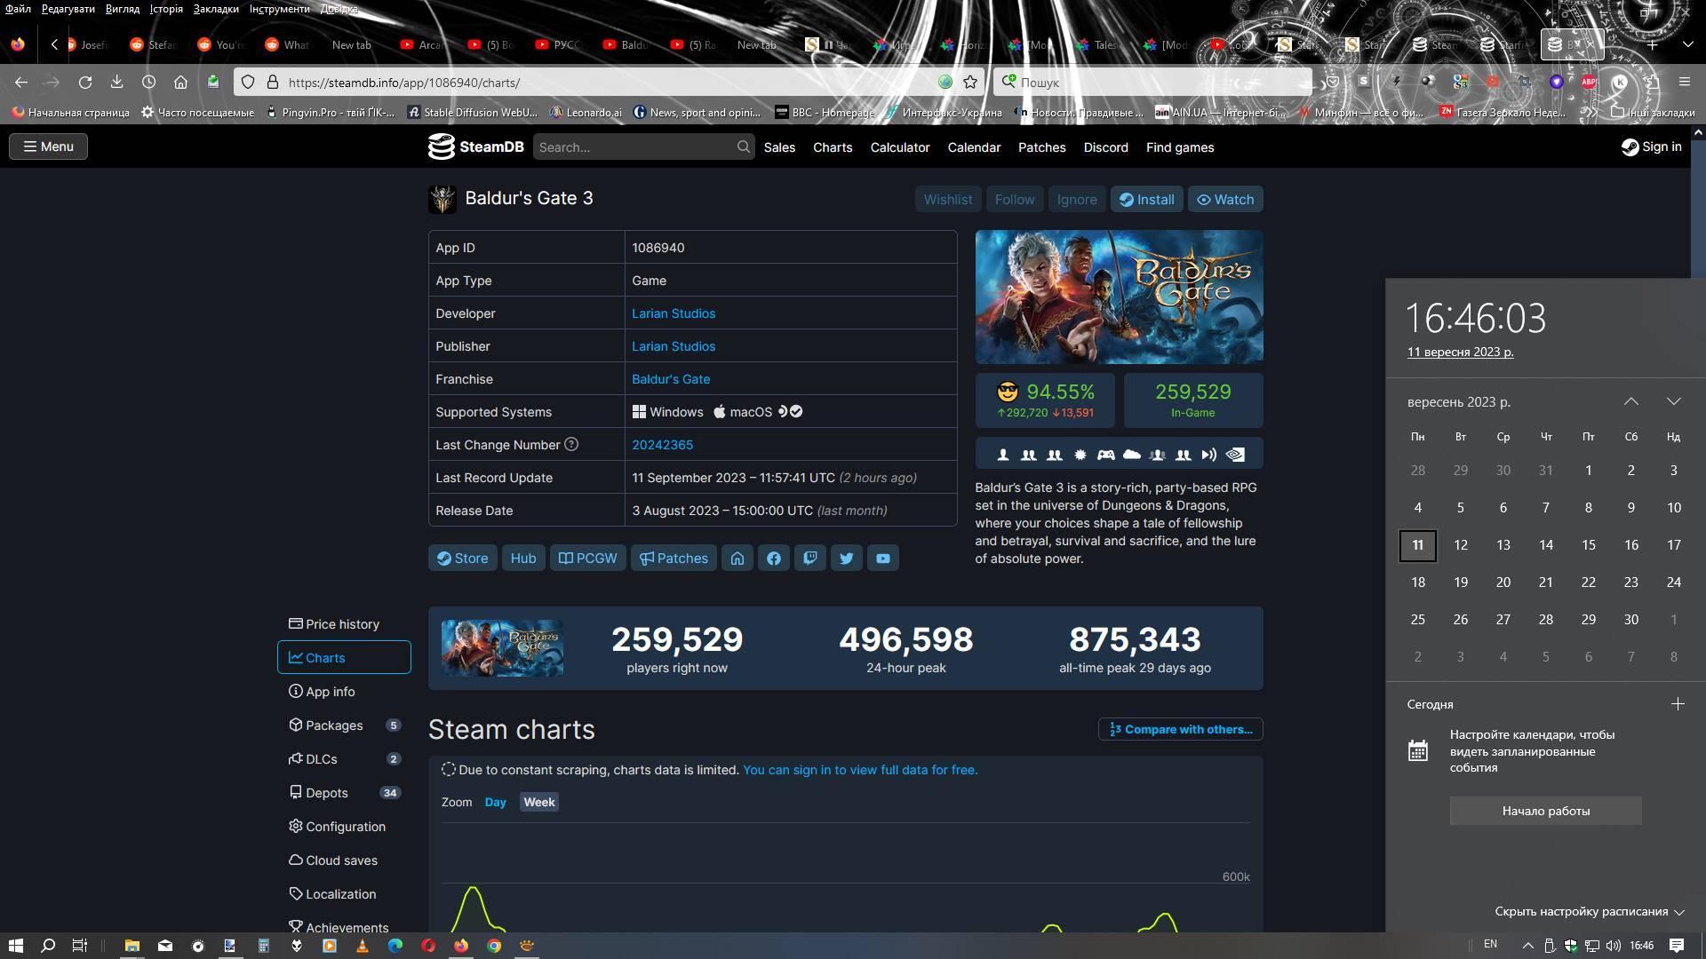The height and width of the screenshot is (959, 1706).
Task: Open the PCGW wiki button
Action: point(587,559)
